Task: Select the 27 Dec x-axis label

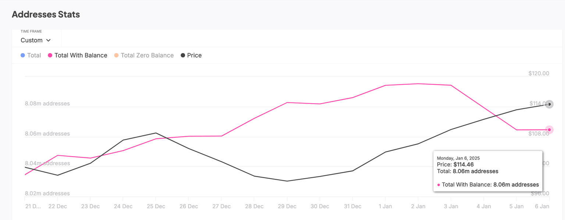Action: click(221, 206)
